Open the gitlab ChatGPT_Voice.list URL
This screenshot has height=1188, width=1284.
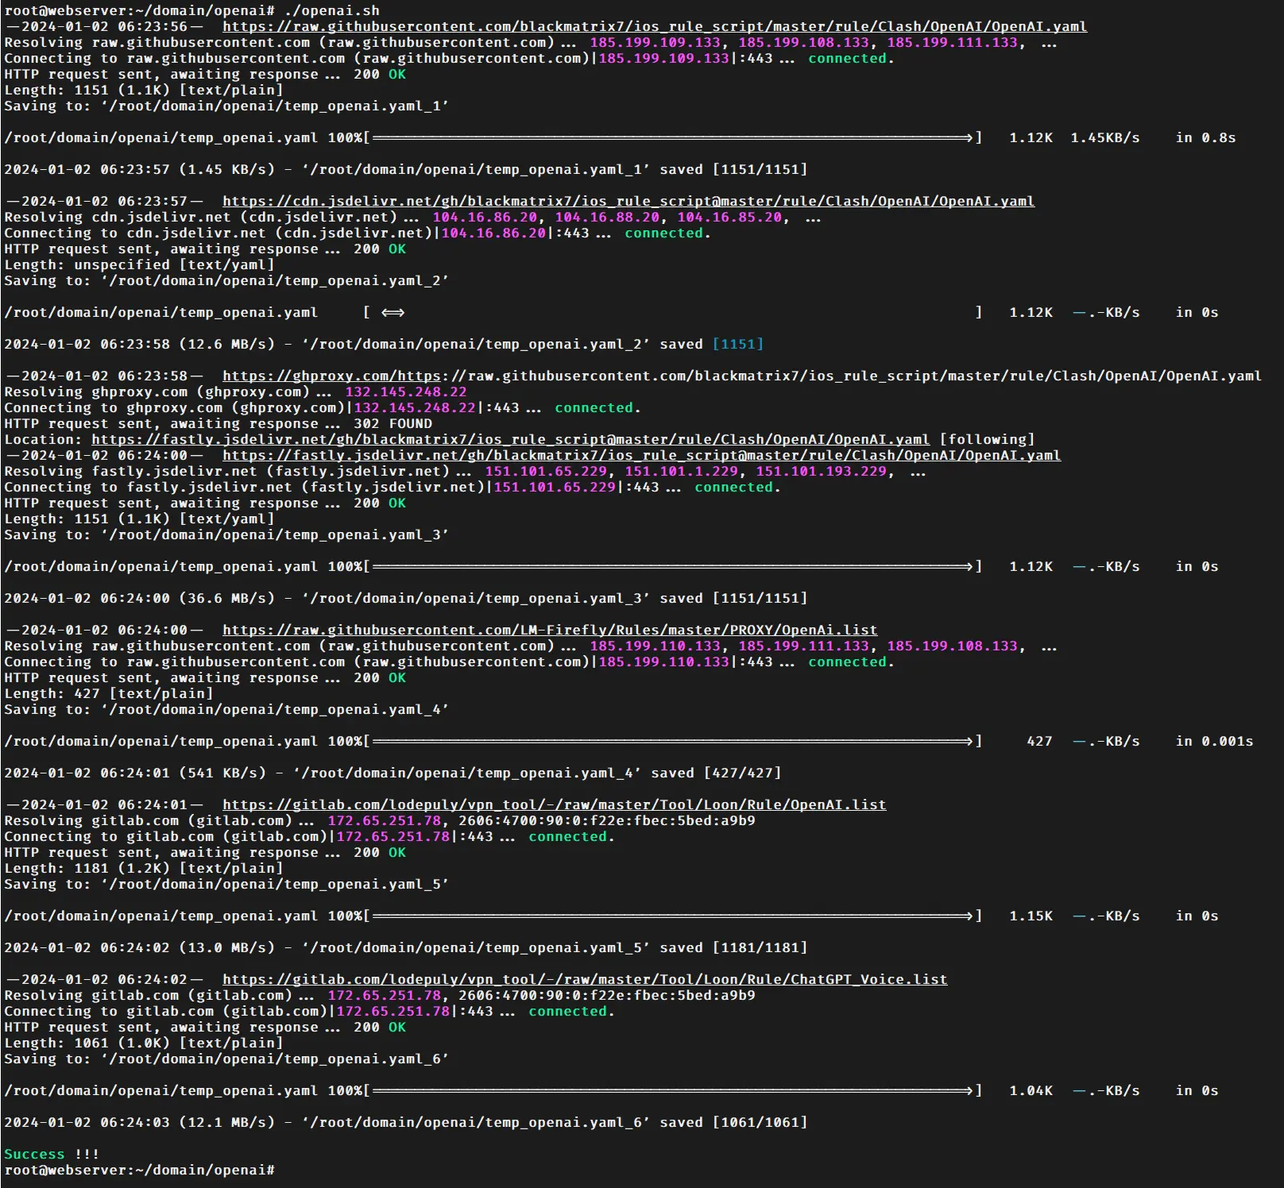585,979
